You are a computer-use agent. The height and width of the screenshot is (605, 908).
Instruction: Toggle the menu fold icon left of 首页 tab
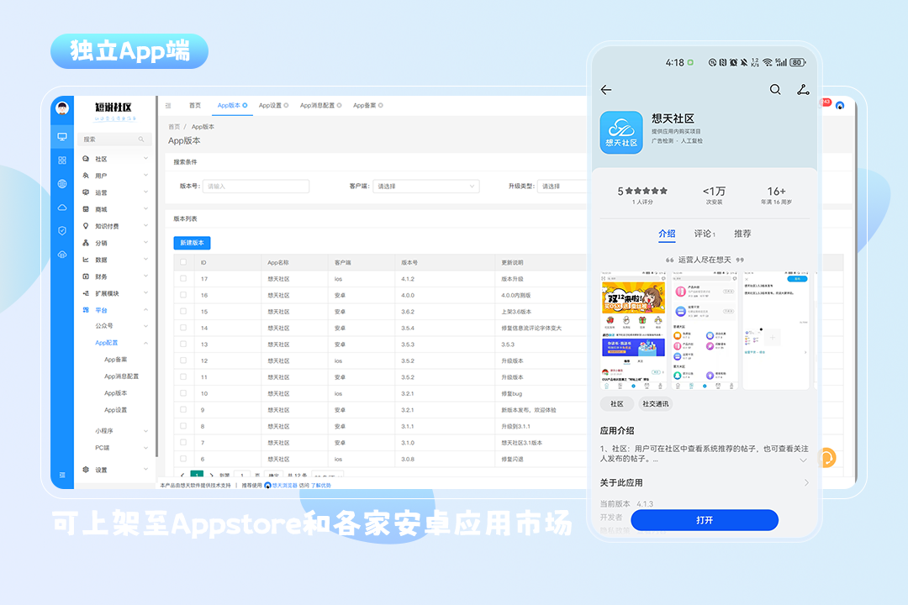click(168, 105)
